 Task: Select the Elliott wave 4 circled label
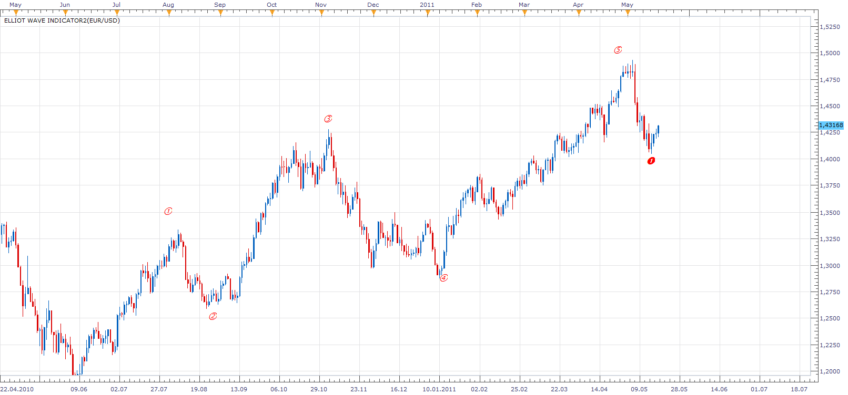tap(444, 277)
